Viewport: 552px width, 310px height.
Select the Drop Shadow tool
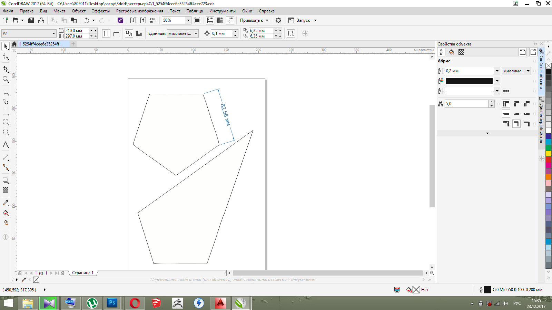point(6,180)
